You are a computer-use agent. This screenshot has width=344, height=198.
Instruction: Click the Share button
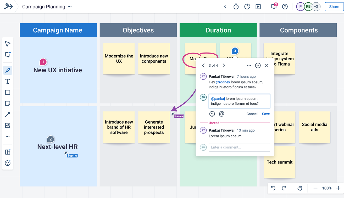(x=334, y=7)
